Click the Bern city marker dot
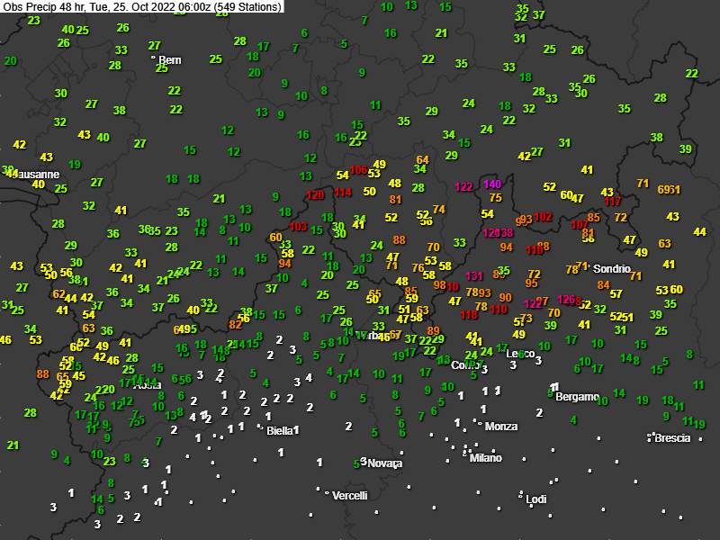 tap(154, 58)
